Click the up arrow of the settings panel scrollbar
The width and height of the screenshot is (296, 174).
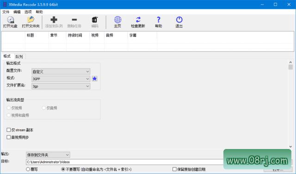coord(290,62)
